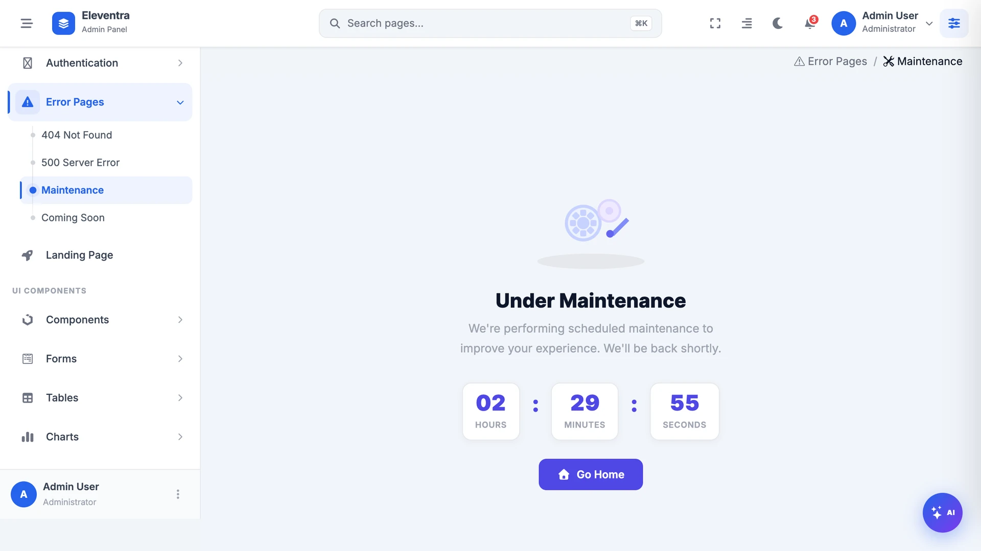The width and height of the screenshot is (981, 551).
Task: Open the AI assistant floating button
Action: [942, 513]
